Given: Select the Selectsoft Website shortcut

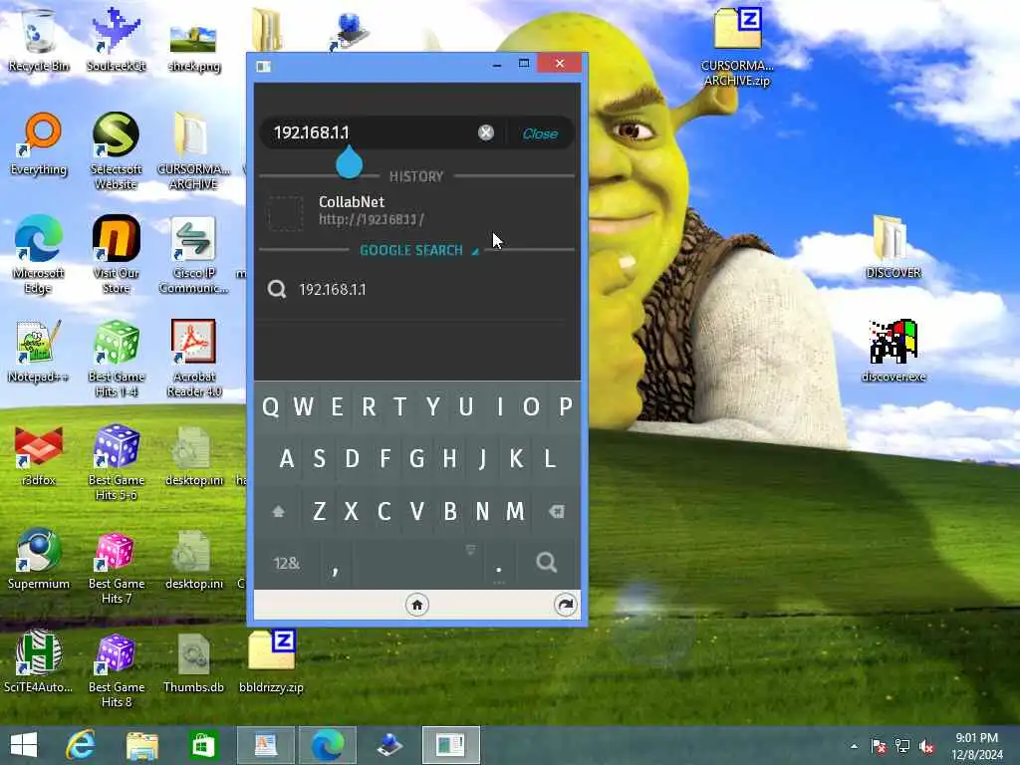Looking at the screenshot, I should (x=116, y=151).
